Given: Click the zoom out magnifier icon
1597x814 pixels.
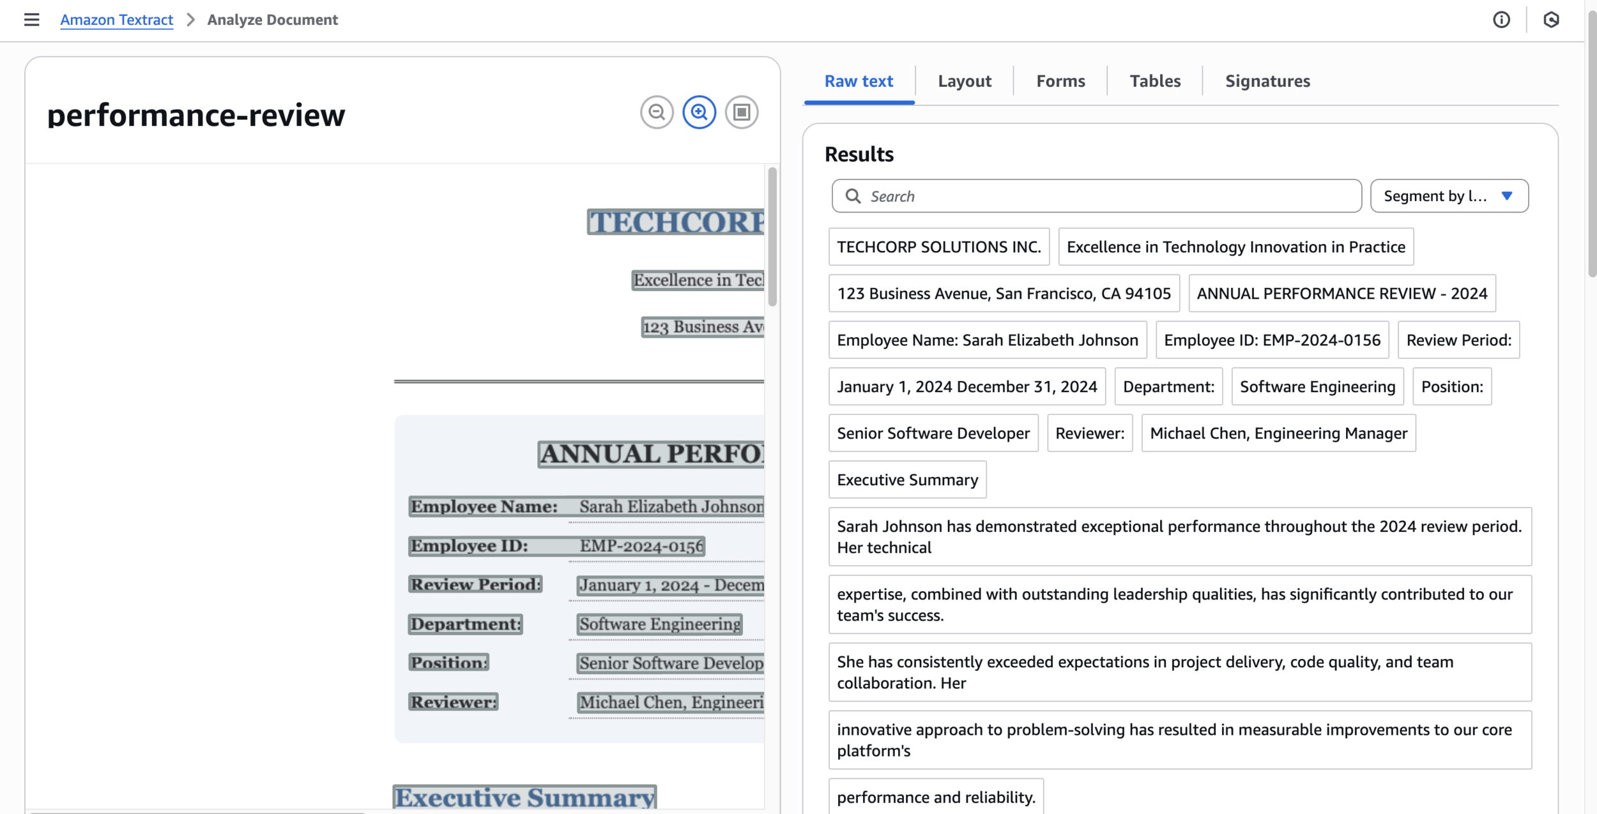Looking at the screenshot, I should (657, 112).
